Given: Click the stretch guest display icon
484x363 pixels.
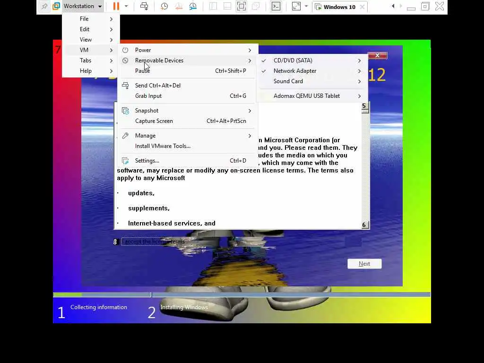Looking at the screenshot, I should point(296,6).
